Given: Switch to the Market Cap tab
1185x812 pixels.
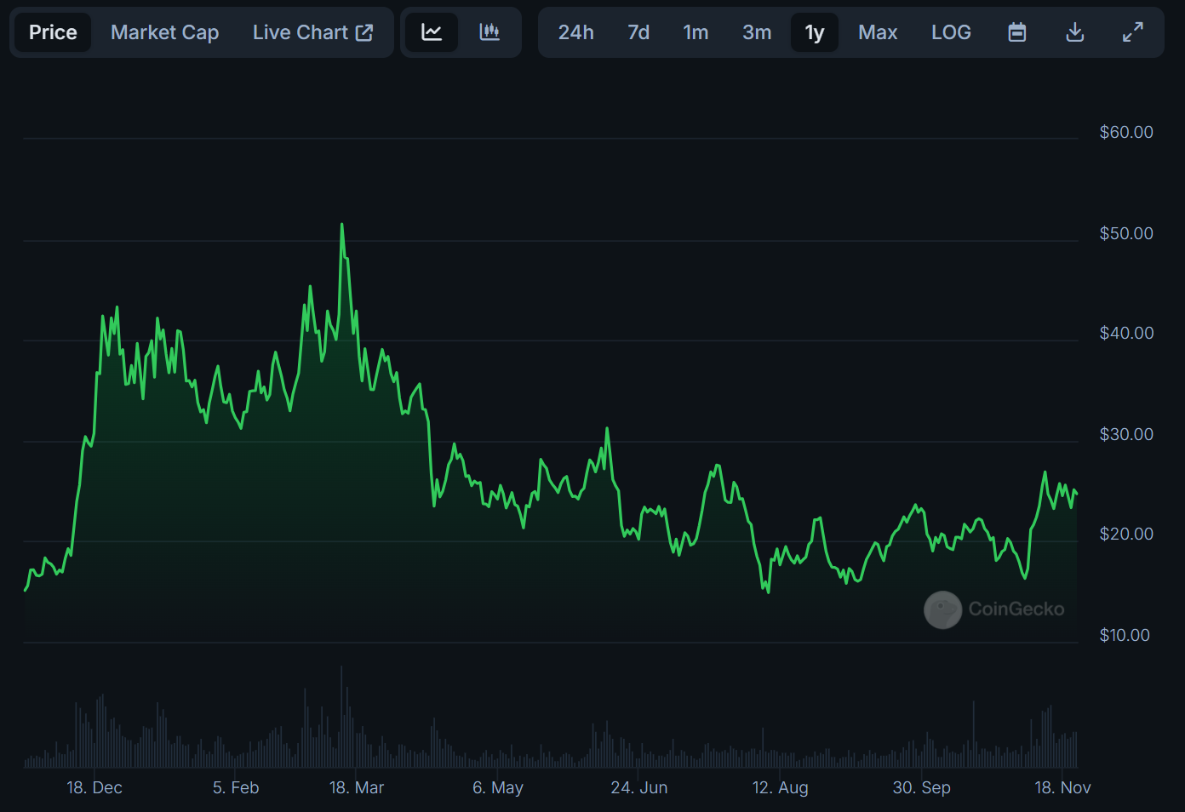Looking at the screenshot, I should point(165,32).
